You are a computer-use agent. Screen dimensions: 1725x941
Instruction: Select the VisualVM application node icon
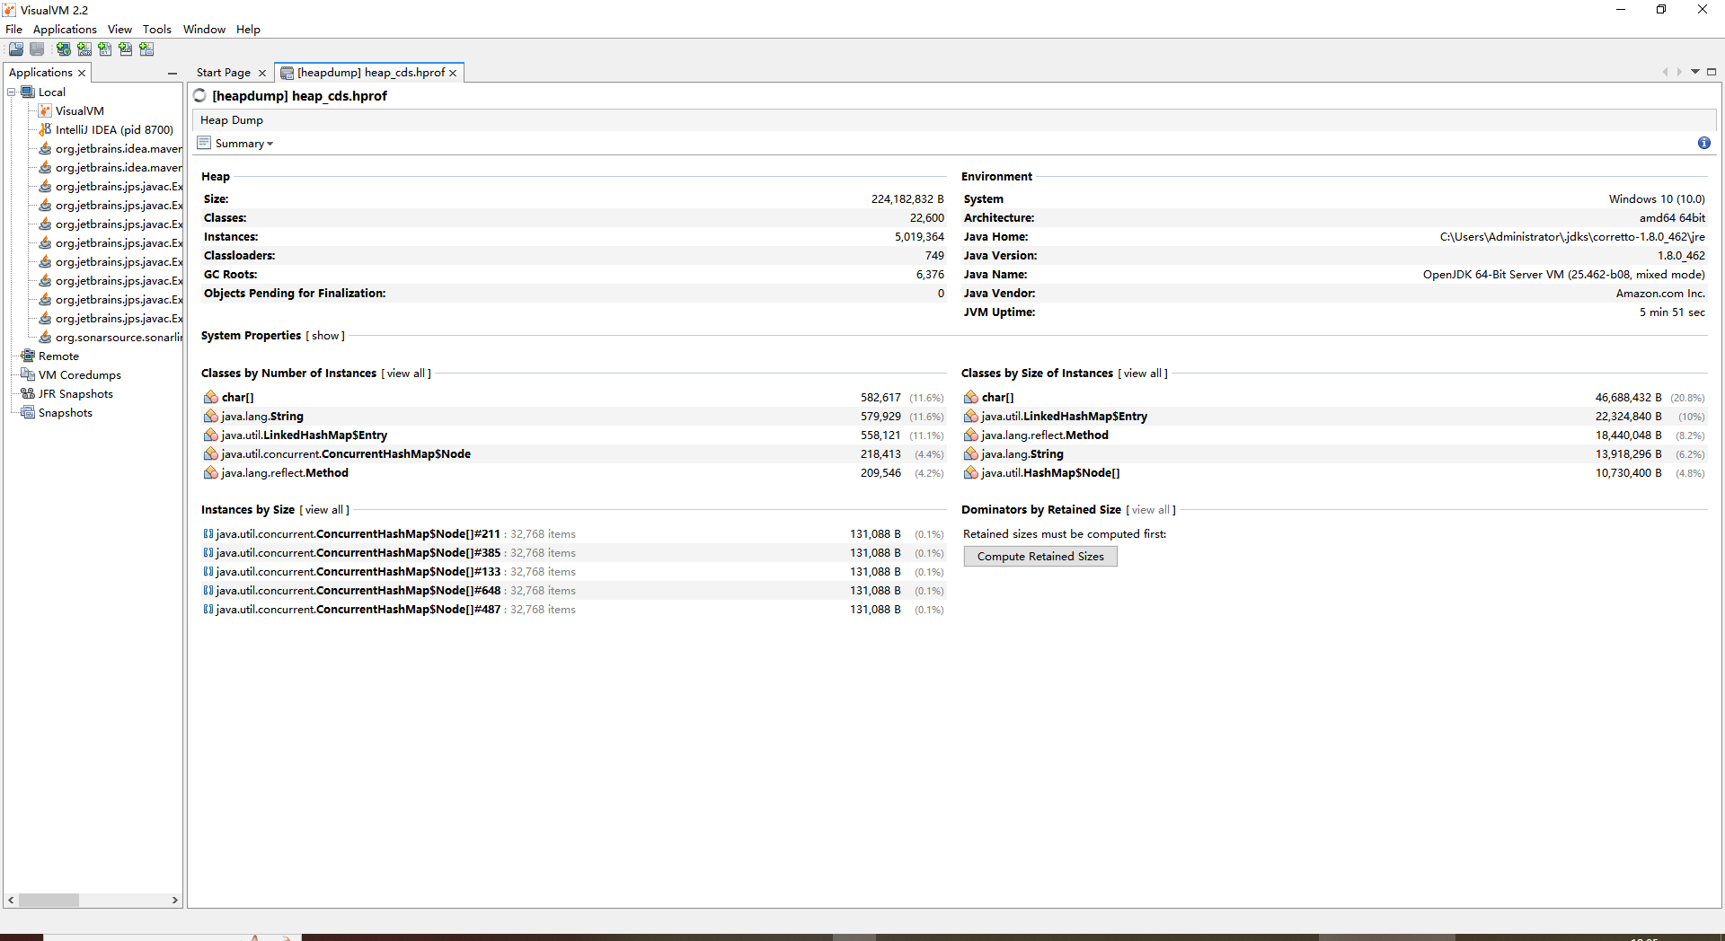45,110
